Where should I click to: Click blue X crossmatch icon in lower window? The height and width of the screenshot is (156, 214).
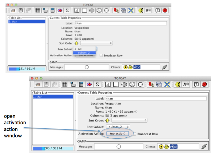[x=167, y=85]
